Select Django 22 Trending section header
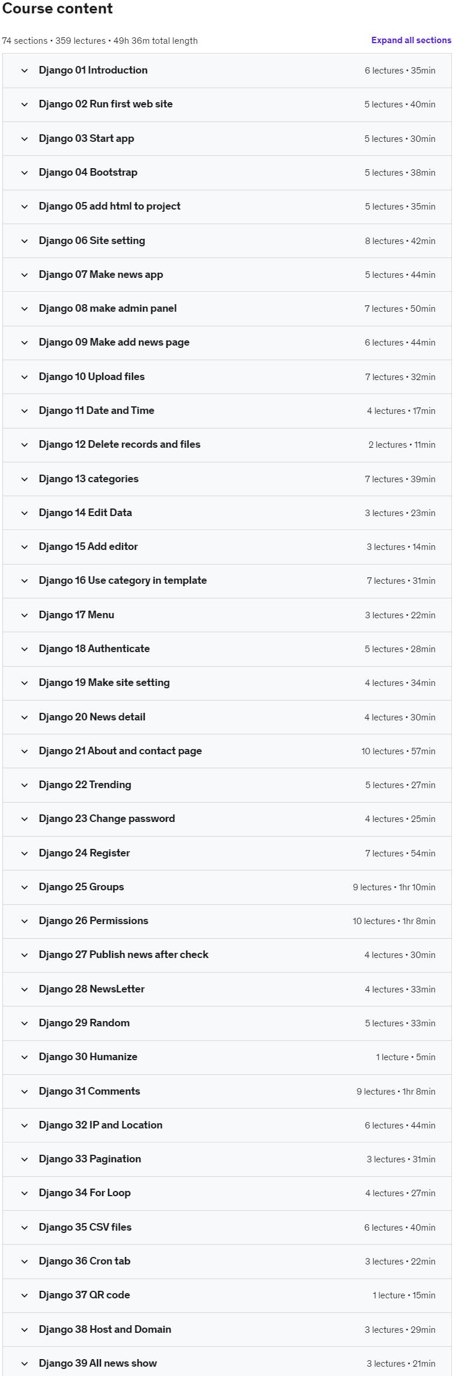453x1376 pixels. point(85,785)
